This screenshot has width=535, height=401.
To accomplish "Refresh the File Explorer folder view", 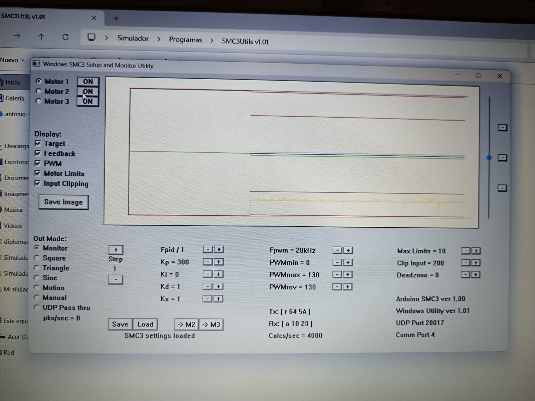I will [66, 37].
